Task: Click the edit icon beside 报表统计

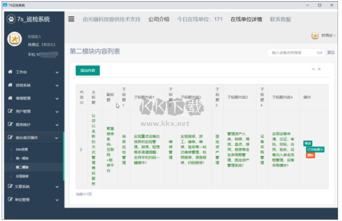Action: click(x=10, y=124)
